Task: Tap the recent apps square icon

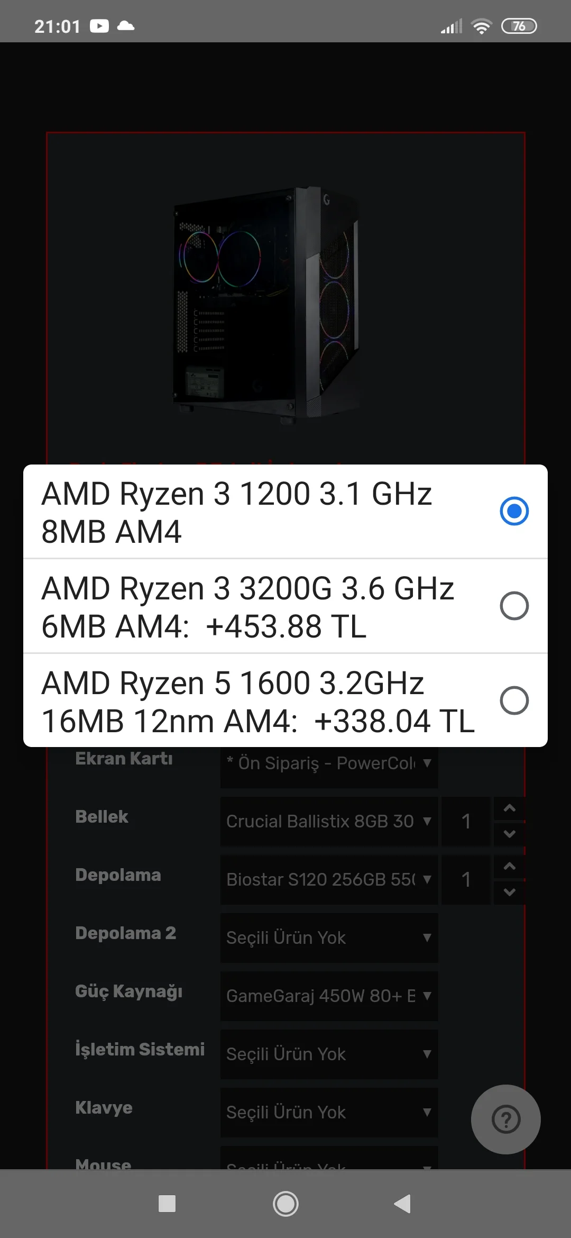Action: pyautogui.click(x=167, y=1204)
